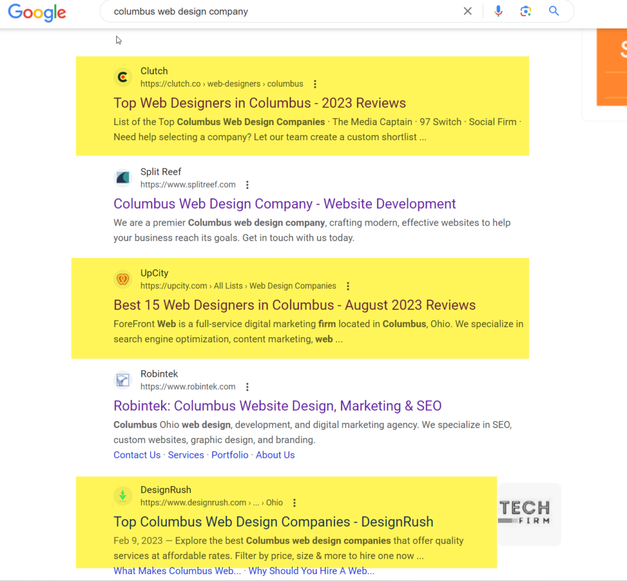Start voice search with the microphone icon
This screenshot has height=581, width=627.
[x=498, y=11]
